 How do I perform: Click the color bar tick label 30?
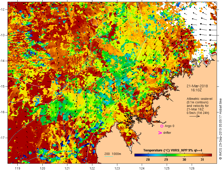pyautogui.click(x=184, y=160)
